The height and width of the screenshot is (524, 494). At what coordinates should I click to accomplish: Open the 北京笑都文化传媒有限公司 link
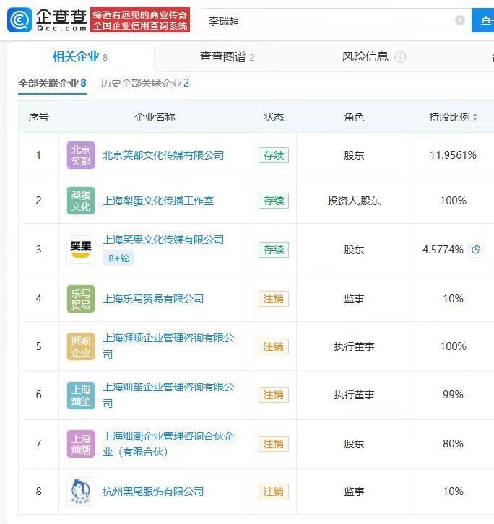click(163, 155)
